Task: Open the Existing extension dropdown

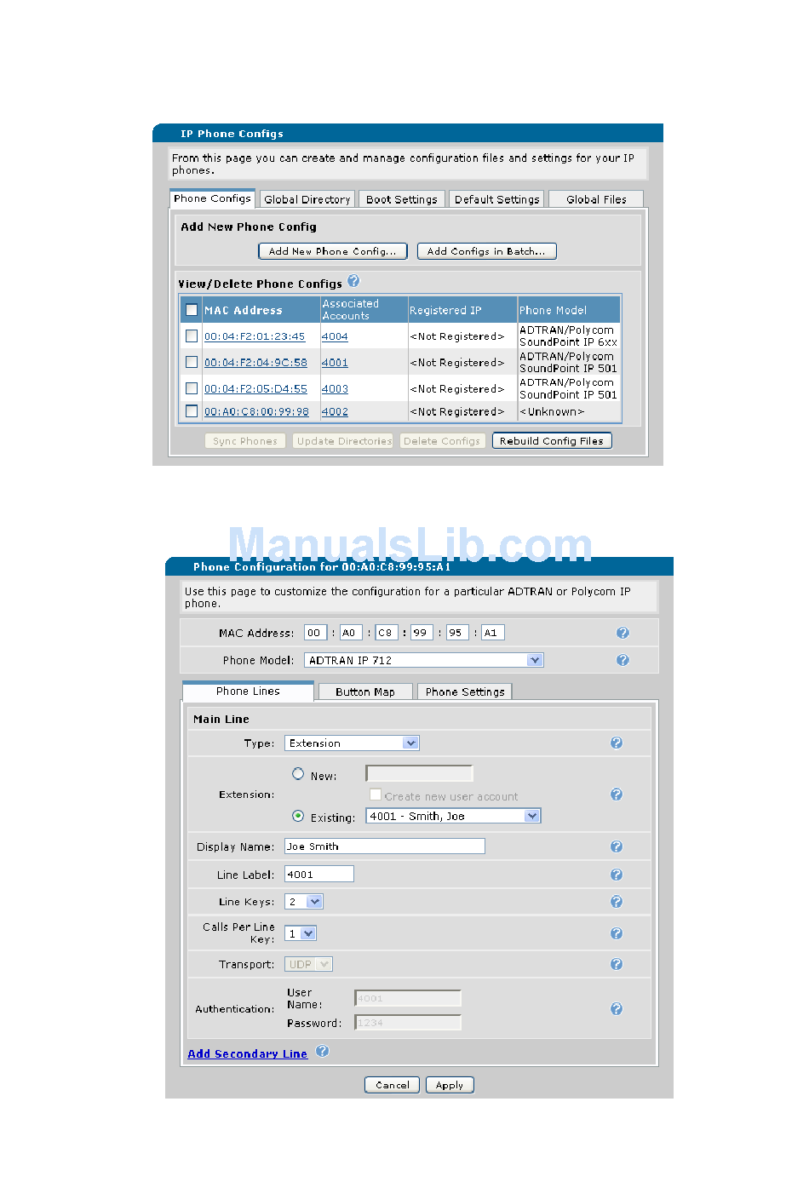Action: tap(453, 816)
